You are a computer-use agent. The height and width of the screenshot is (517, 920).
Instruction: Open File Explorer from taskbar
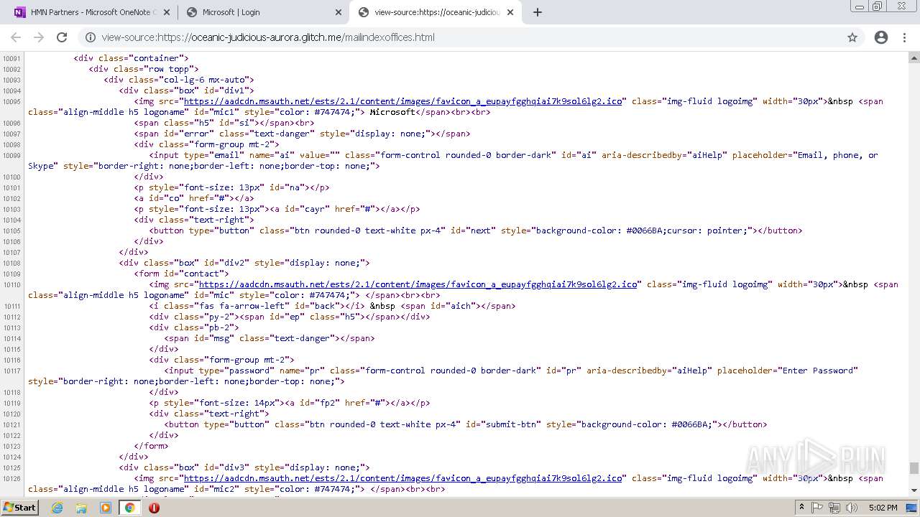tap(81, 508)
